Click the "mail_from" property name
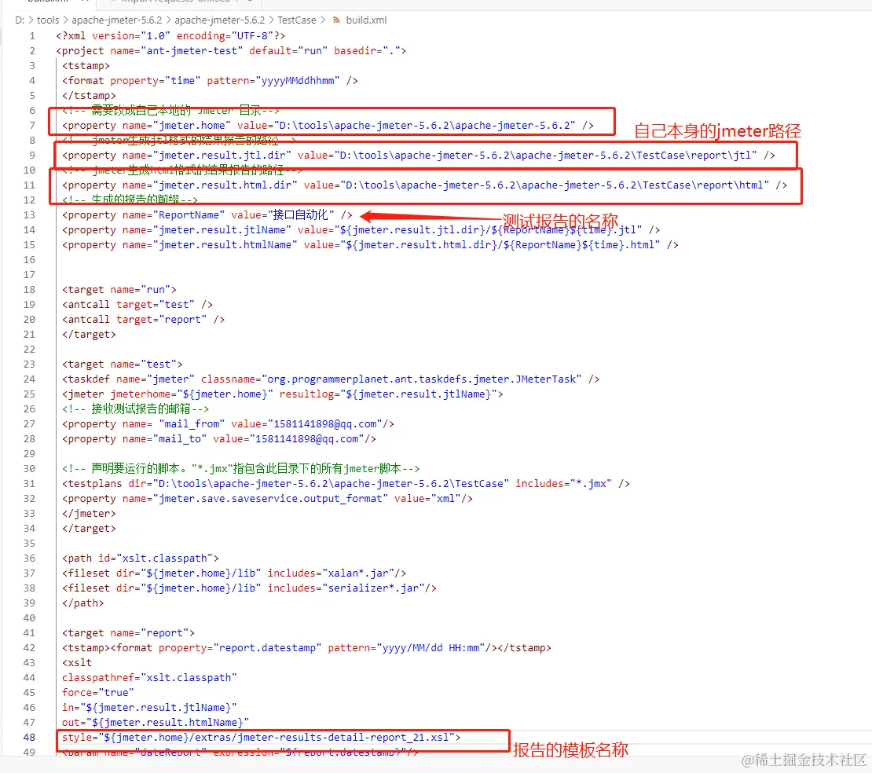This screenshot has height=773, width=872. pos(192,424)
